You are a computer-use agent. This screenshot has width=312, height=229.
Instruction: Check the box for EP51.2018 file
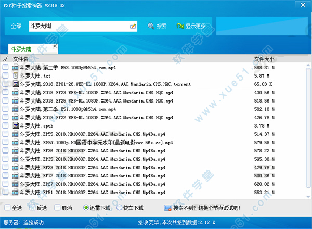pyautogui.click(x=6, y=192)
